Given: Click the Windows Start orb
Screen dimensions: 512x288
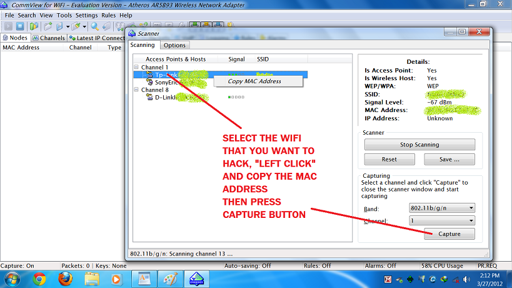Looking at the screenshot, I should click(x=12, y=279).
